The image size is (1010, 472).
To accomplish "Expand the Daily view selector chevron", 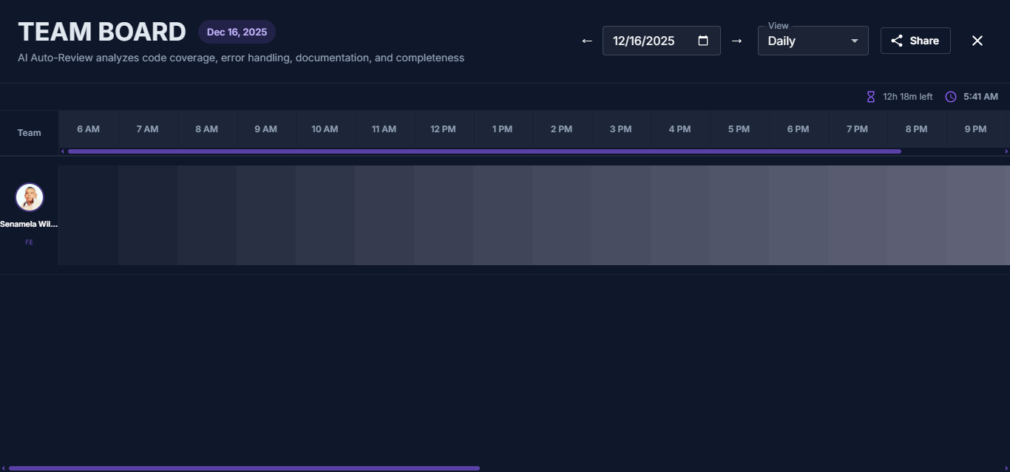I will tap(854, 41).
